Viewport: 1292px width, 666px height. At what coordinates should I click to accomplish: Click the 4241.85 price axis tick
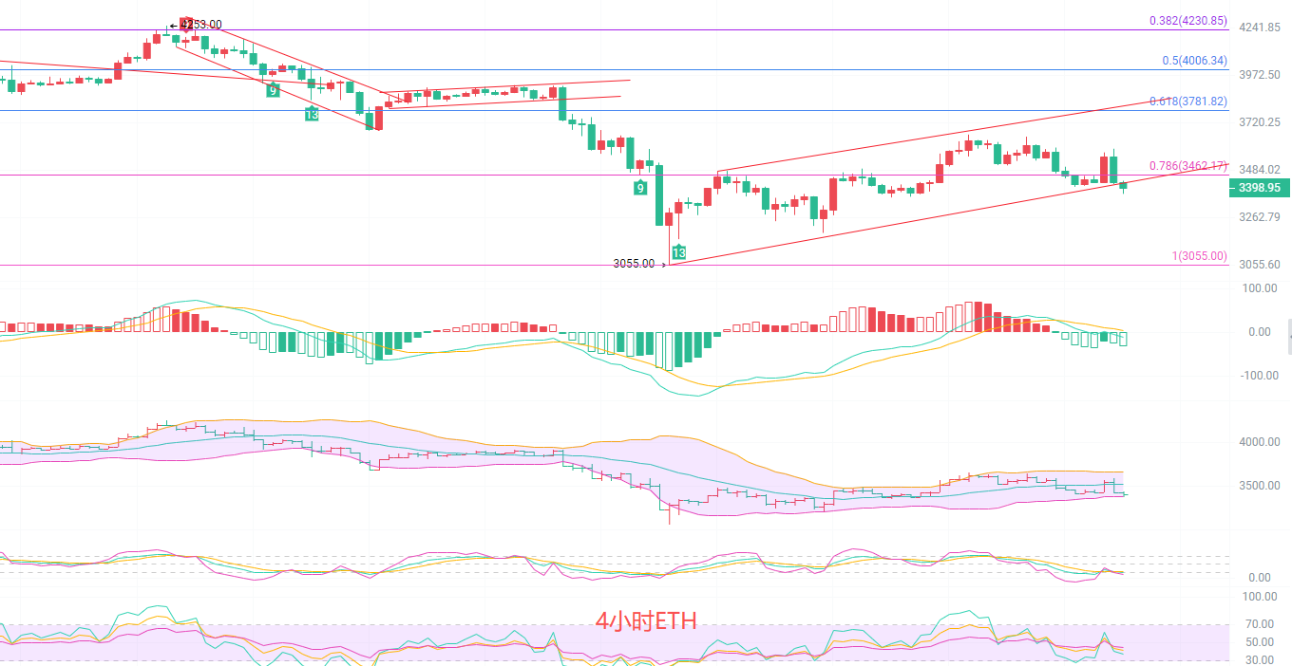(x=1261, y=28)
